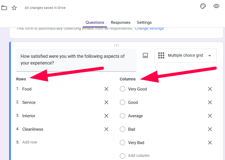
Task: Remove the Food row
Action: point(106,89)
